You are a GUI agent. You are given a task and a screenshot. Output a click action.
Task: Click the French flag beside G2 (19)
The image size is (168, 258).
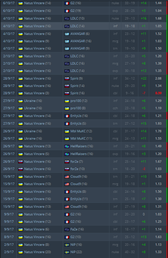[x=67, y=11]
